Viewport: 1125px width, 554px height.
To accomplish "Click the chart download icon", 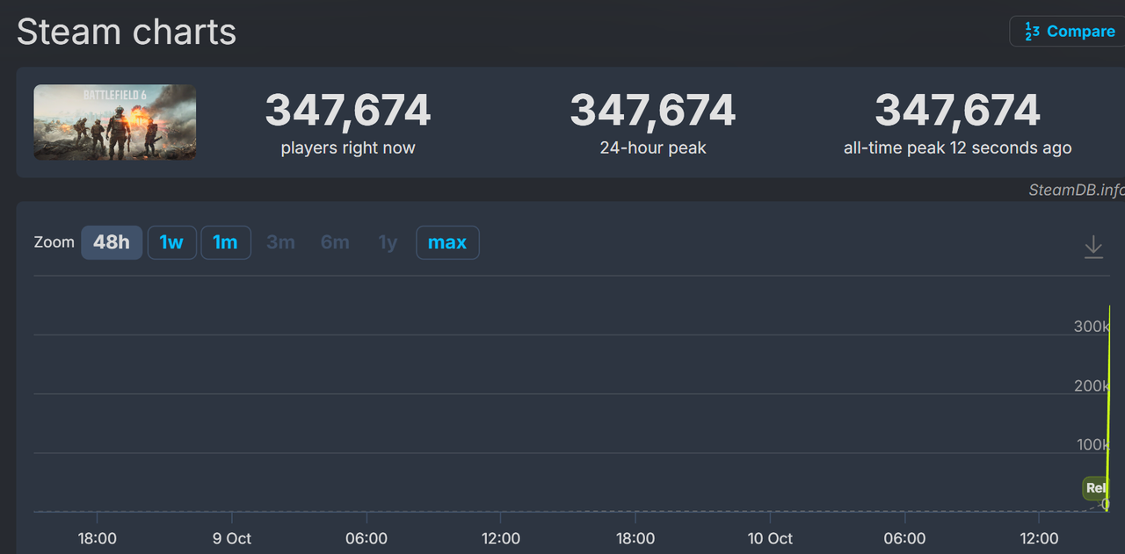I will 1093,247.
